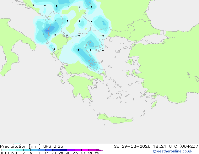
Task: Click the 5–10 mm legend color segment
Action: tap(34, 150)
